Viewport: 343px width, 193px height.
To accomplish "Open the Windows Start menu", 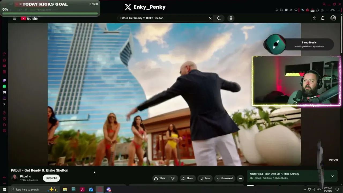I will coord(4,190).
